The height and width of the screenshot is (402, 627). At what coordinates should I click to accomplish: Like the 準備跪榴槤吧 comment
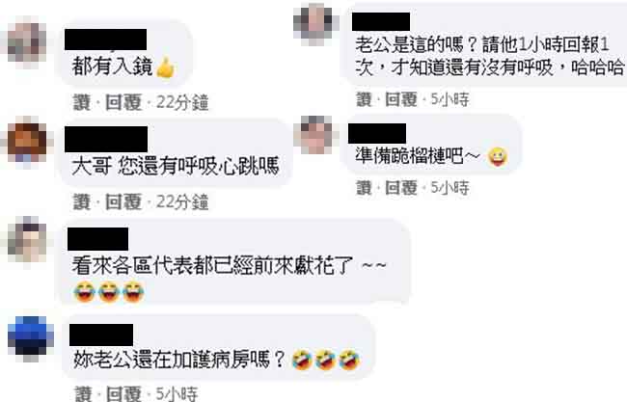click(364, 188)
